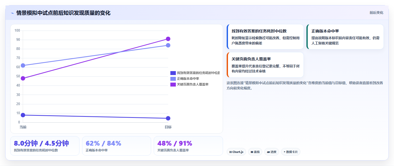Click the summary paragraph starting 这张图连接
Viewport: 394px width, 166px height.
tap(305, 85)
